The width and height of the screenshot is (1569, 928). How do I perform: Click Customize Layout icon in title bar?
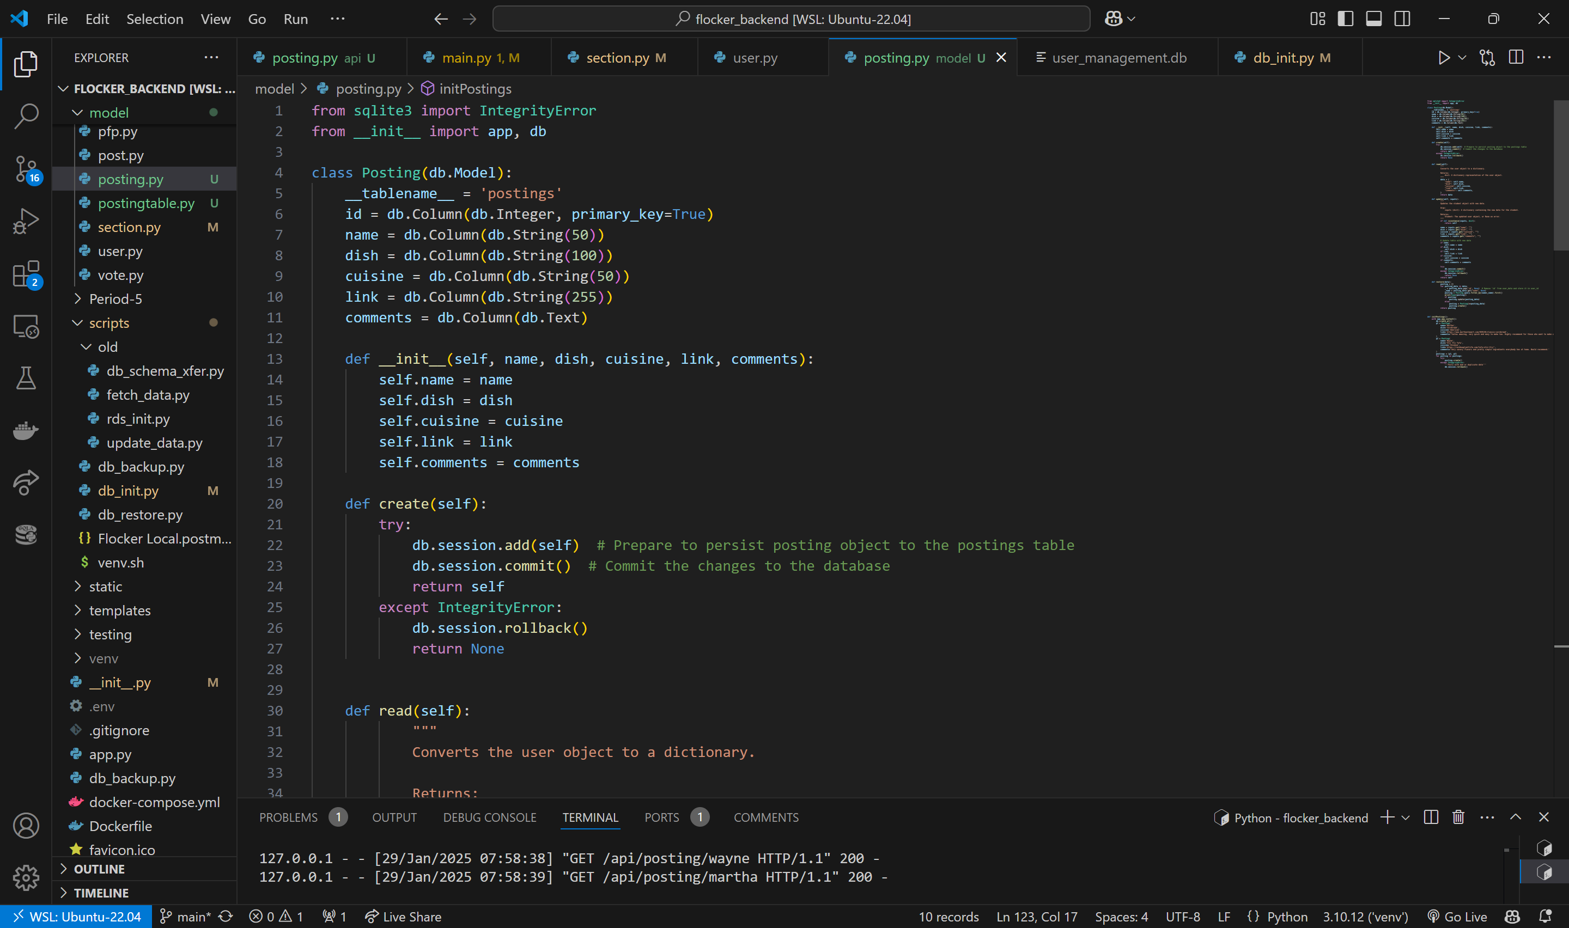(x=1318, y=19)
